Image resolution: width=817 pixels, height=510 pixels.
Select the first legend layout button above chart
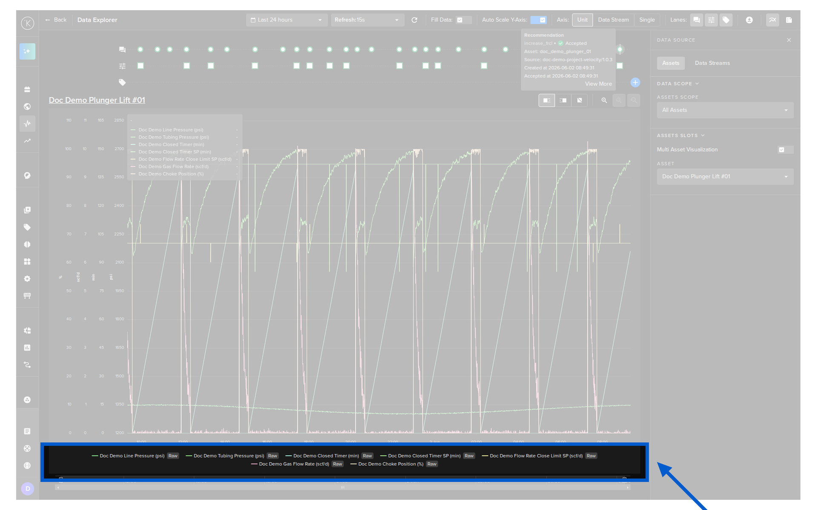coord(547,100)
